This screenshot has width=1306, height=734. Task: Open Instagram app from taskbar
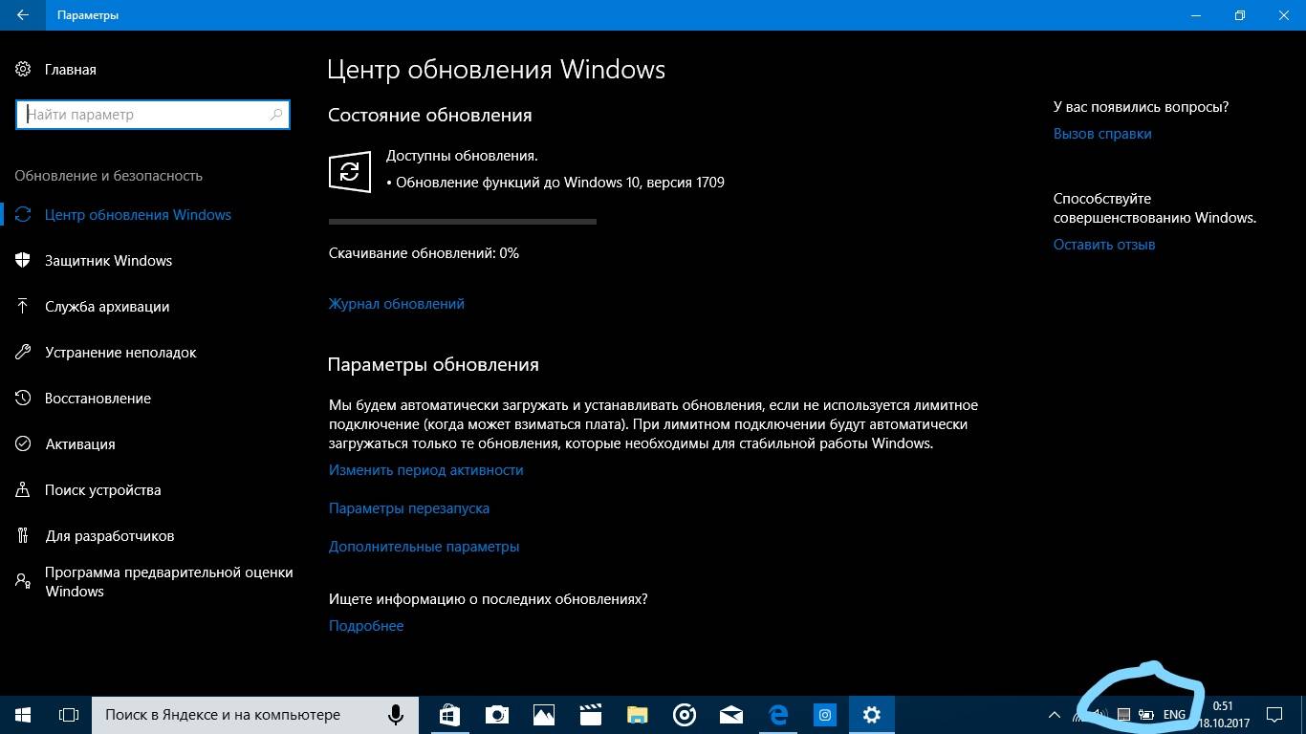[x=824, y=715]
